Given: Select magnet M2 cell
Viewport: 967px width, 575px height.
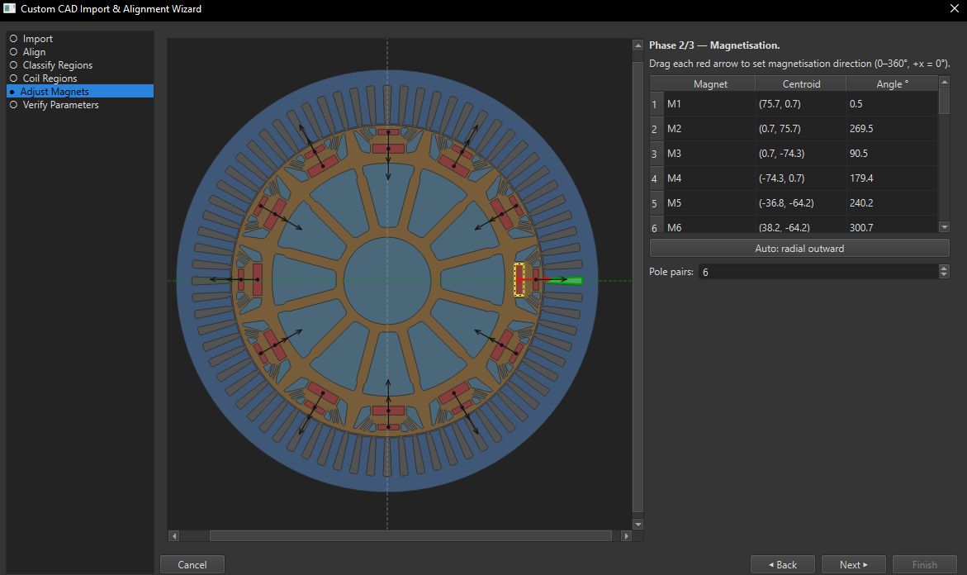Looking at the screenshot, I should (x=710, y=128).
